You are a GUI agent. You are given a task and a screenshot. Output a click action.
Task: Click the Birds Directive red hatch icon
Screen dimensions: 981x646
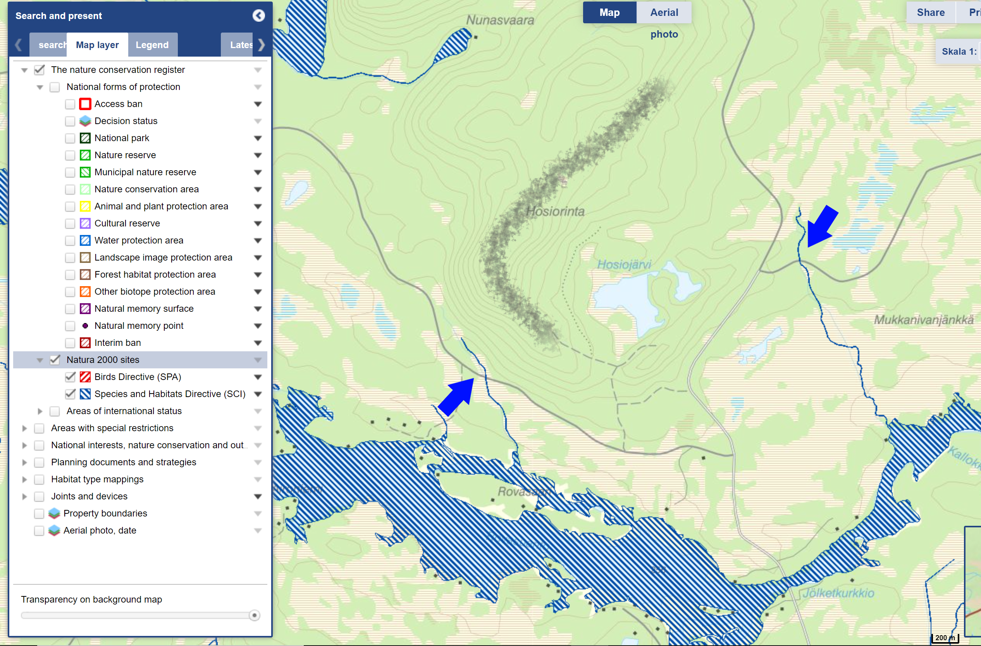tap(85, 377)
